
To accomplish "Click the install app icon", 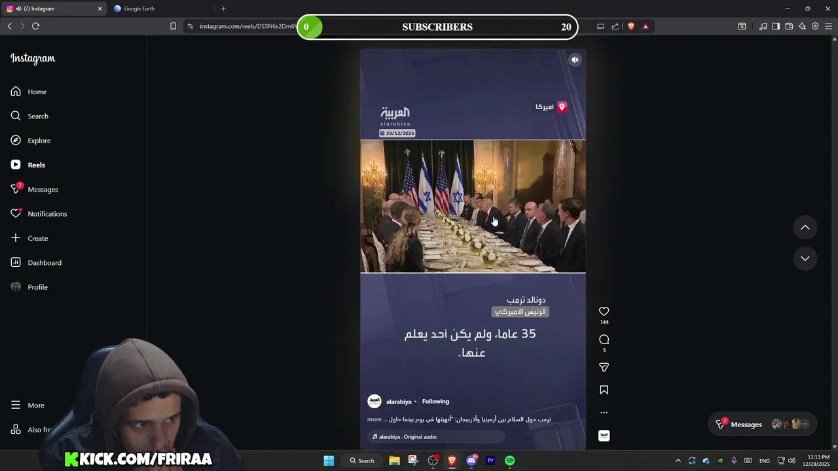I will (x=600, y=26).
